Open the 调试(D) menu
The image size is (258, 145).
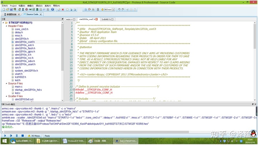[x=39, y=6]
